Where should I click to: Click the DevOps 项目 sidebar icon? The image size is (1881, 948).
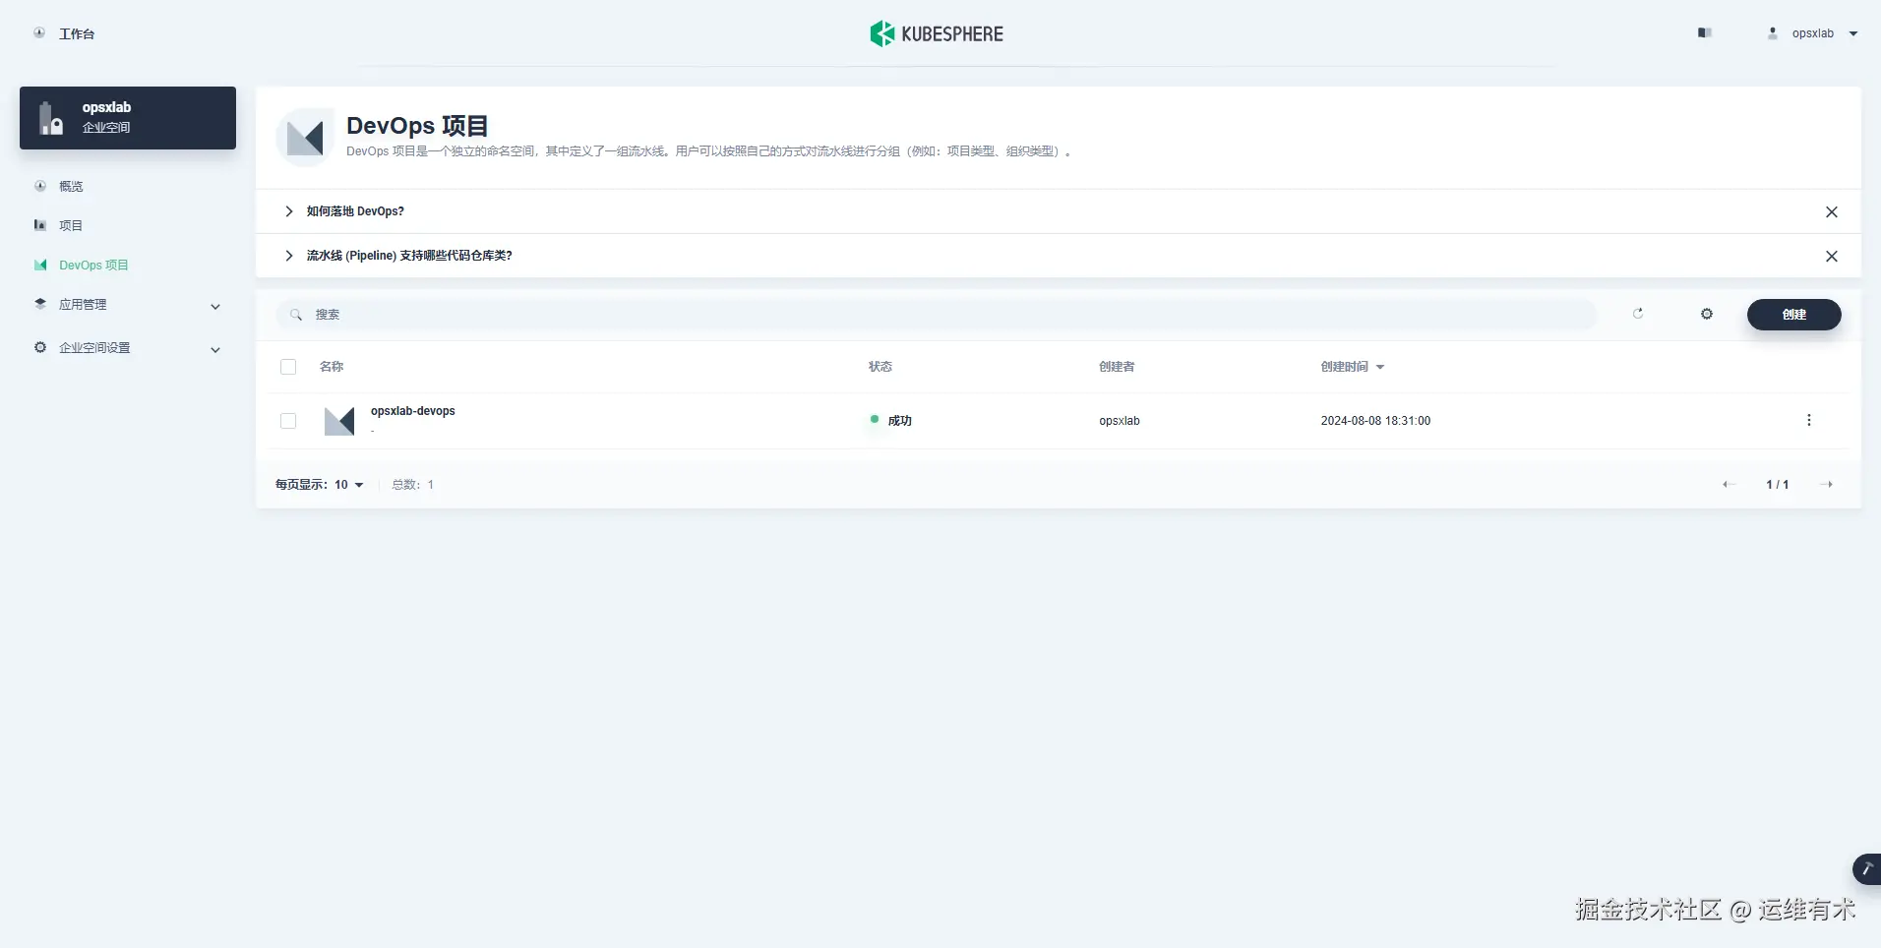click(x=39, y=265)
